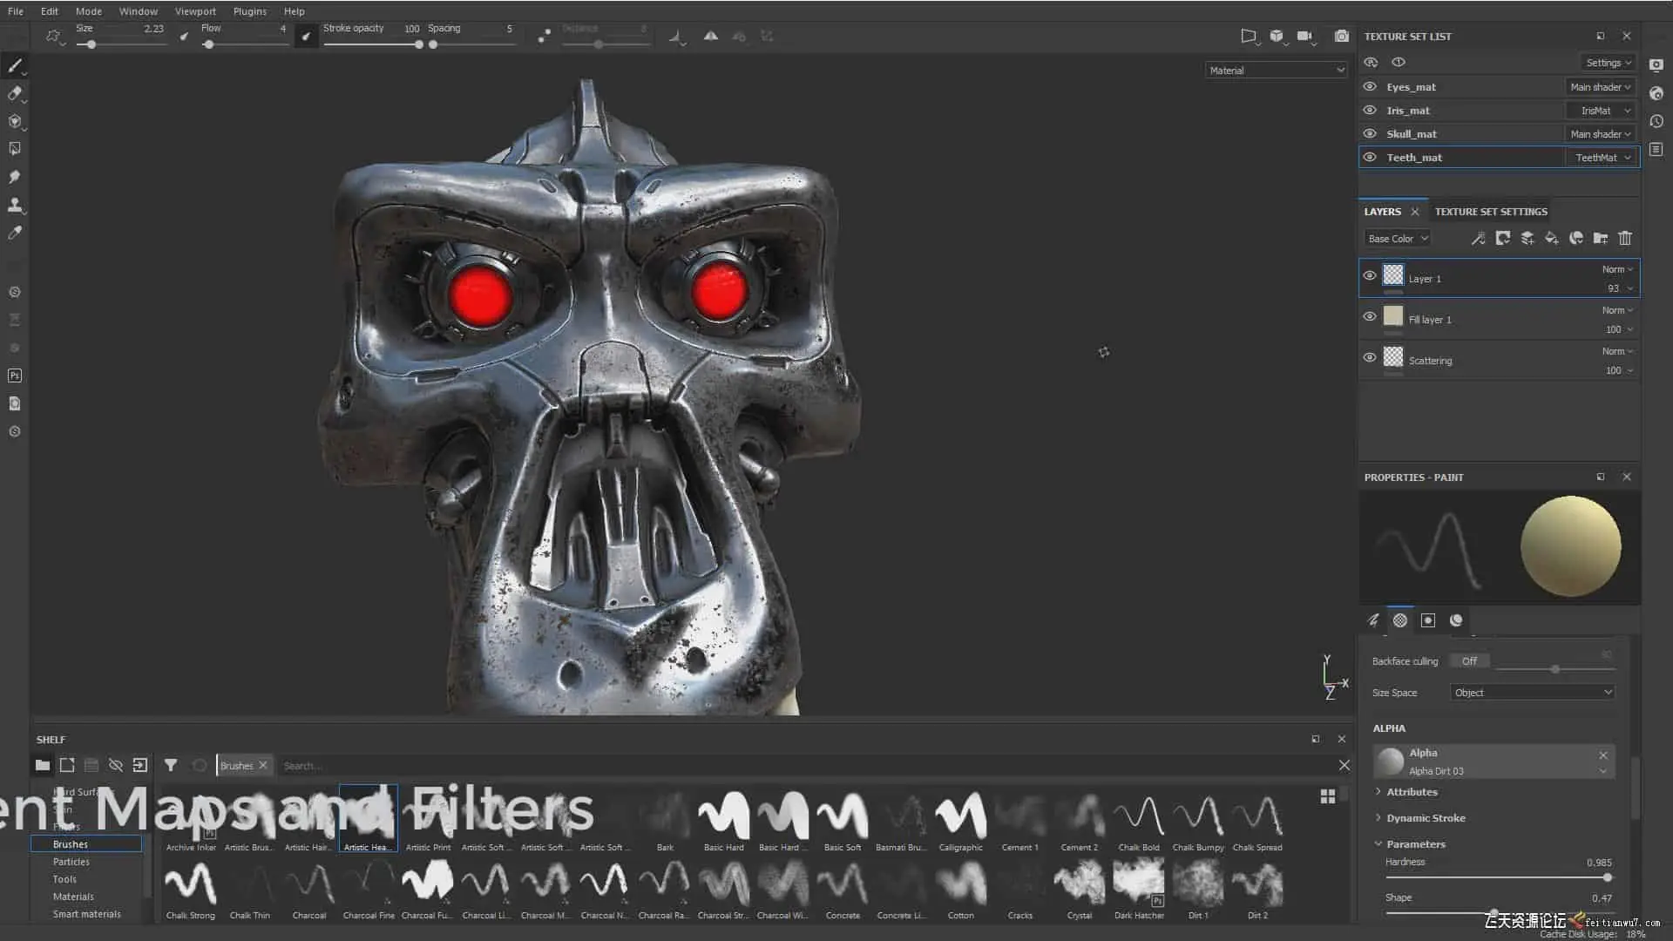Open the Viewport menu

click(195, 11)
